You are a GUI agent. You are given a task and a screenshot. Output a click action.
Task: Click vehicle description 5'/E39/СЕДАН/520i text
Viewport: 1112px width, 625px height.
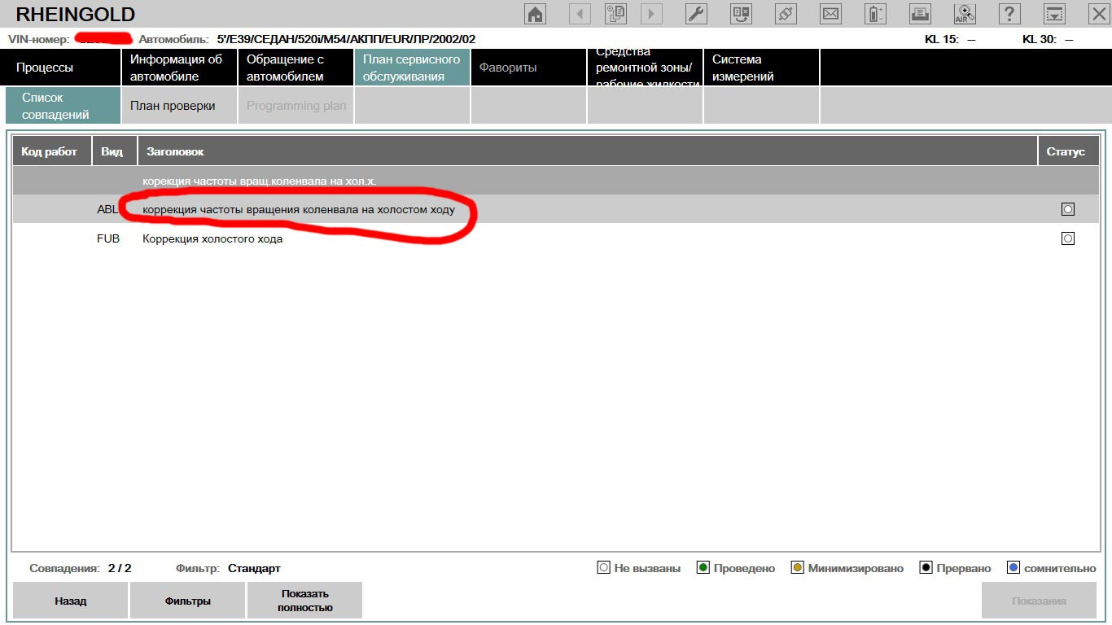click(346, 39)
